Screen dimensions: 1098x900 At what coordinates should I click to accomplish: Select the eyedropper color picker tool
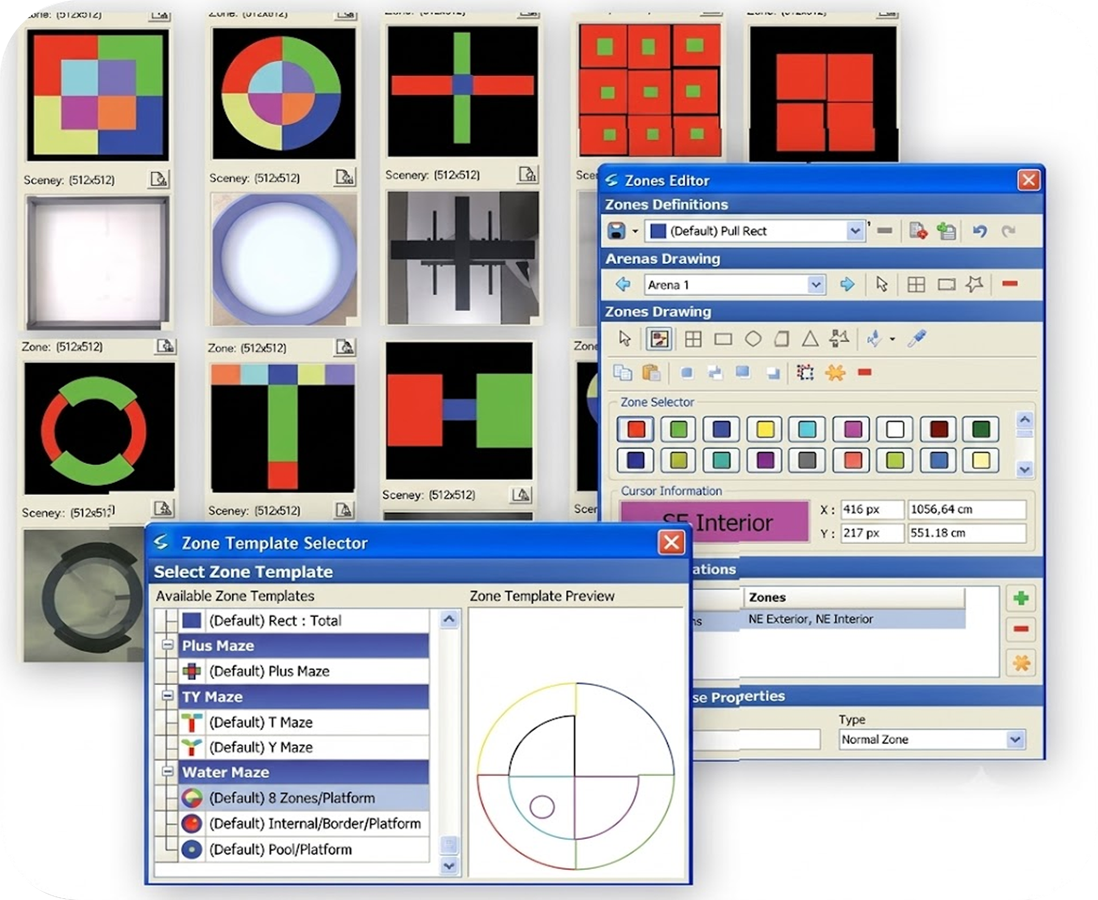click(917, 338)
